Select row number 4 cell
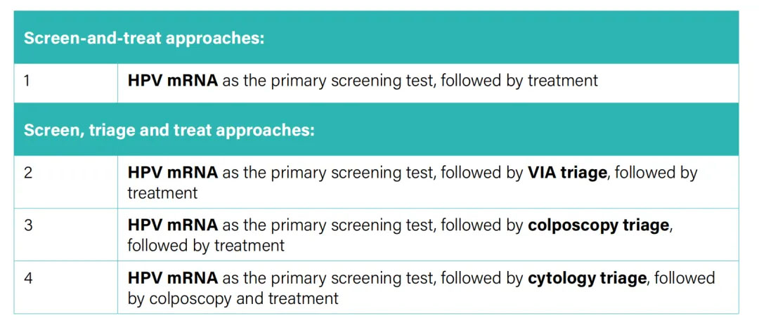The image size is (759, 330). 66,287
